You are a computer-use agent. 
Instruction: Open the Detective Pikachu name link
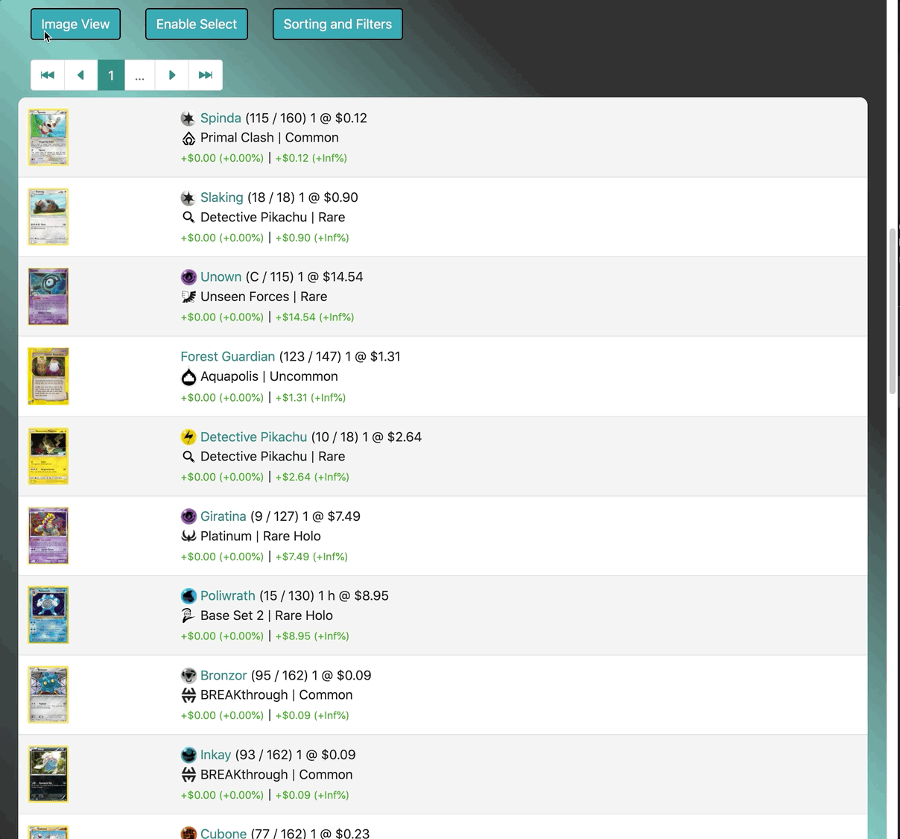click(x=253, y=437)
